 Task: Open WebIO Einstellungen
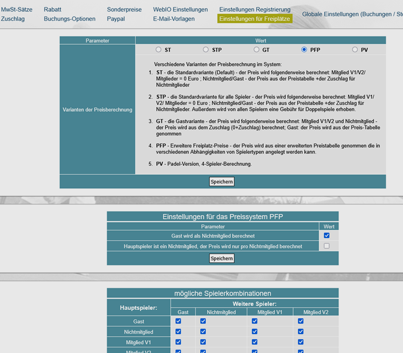coord(180,10)
